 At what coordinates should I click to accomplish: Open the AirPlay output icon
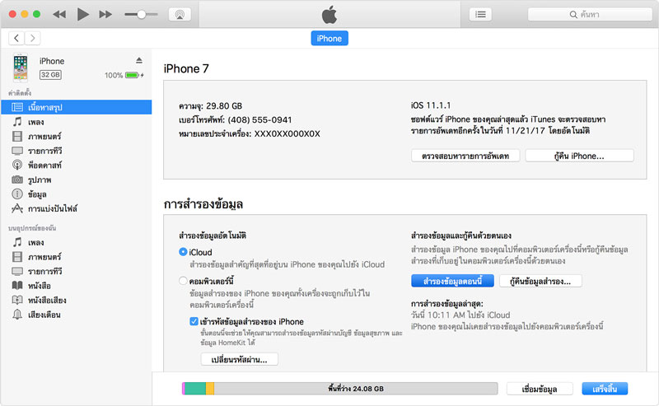click(180, 14)
